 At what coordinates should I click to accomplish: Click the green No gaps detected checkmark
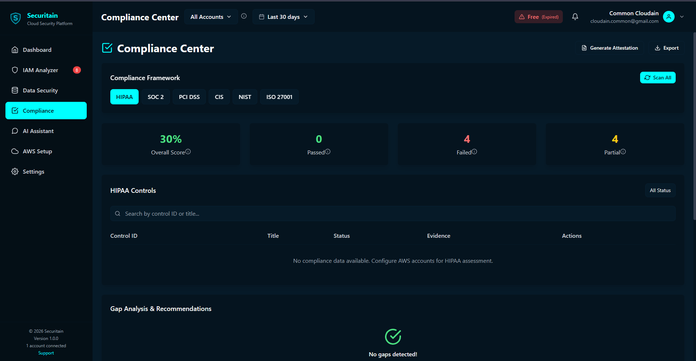point(393,337)
